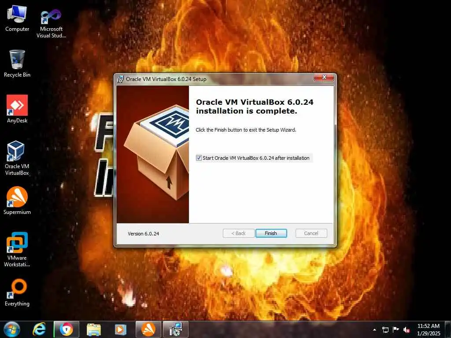Image resolution: width=451 pixels, height=338 pixels.
Task: Select the Recycle Bin icon
Action: [x=17, y=63]
